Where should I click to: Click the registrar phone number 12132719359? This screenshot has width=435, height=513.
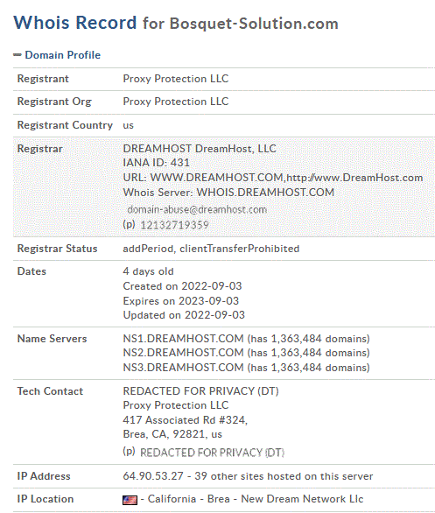[x=174, y=225]
